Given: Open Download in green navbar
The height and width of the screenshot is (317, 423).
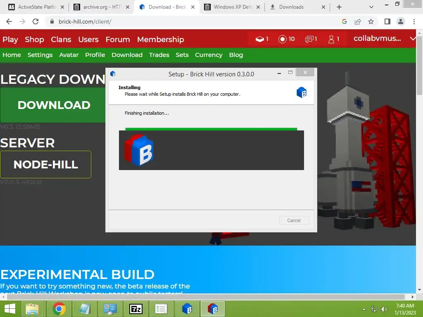Looking at the screenshot, I should pos(127,55).
